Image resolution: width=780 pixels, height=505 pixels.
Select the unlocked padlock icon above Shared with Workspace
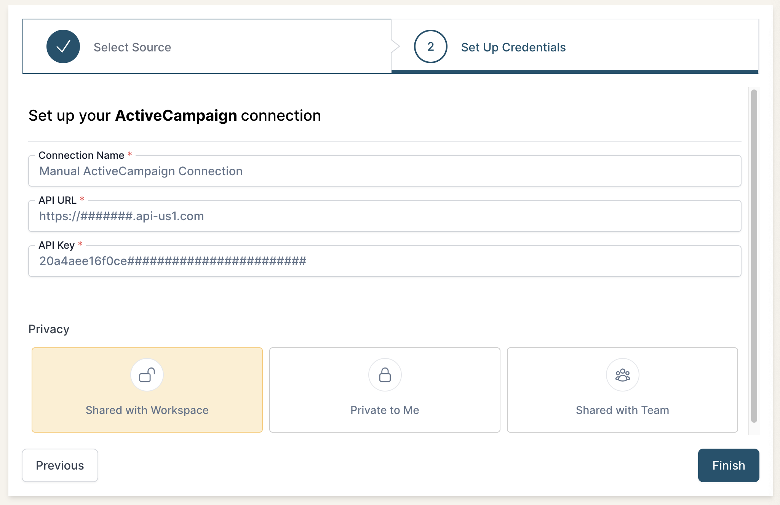[x=147, y=374]
